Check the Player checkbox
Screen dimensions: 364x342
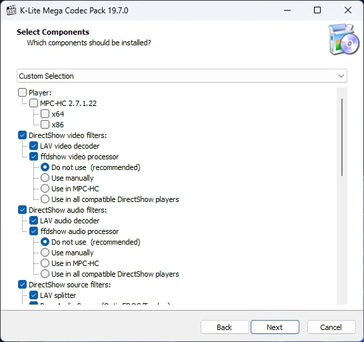(x=22, y=93)
